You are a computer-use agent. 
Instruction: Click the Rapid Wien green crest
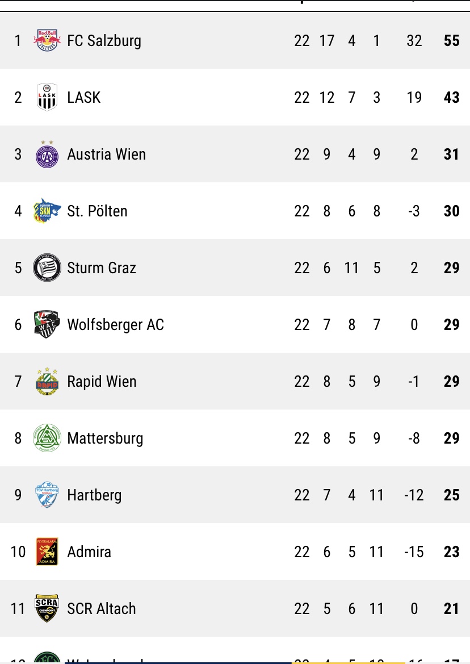47,381
